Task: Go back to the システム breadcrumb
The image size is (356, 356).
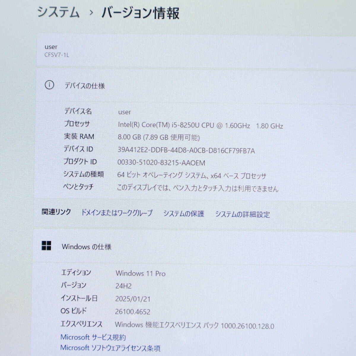Action: pos(58,12)
